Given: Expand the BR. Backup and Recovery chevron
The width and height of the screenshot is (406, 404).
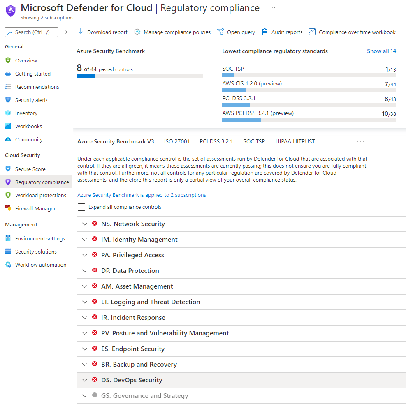Looking at the screenshot, I should (x=85, y=365).
